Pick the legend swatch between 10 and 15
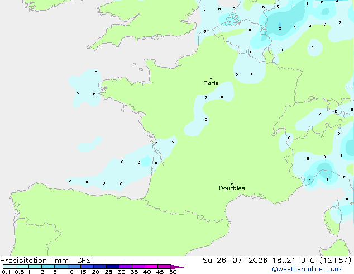354x274 pixels. coord(74,267)
